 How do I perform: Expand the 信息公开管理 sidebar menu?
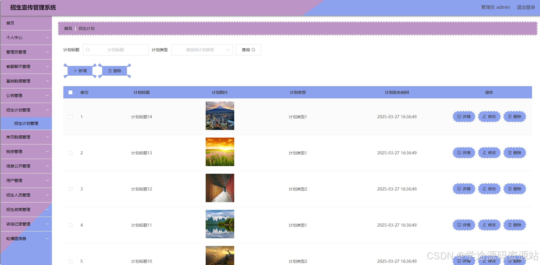(x=26, y=166)
